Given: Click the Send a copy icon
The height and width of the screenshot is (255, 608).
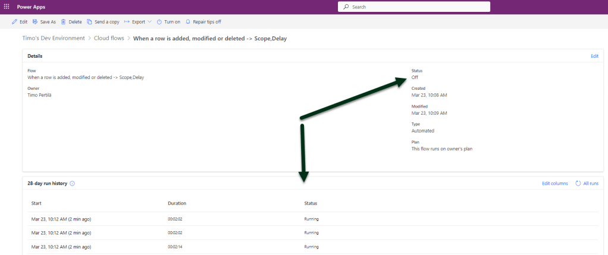Looking at the screenshot, I should pos(89,22).
